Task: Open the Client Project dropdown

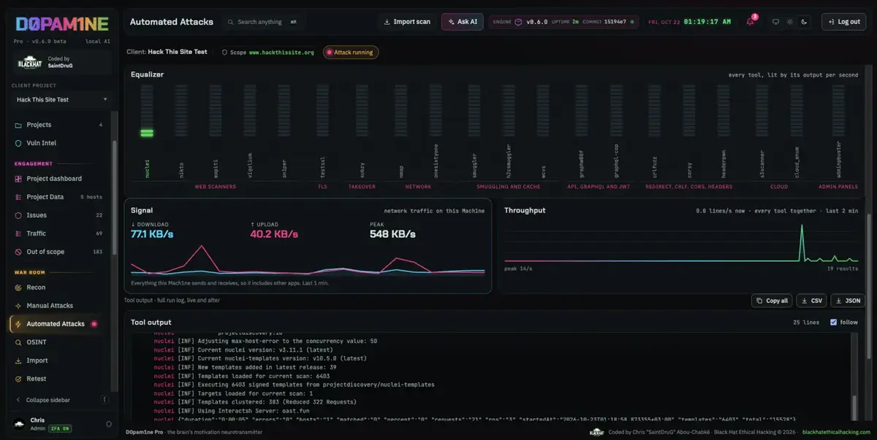Action: click(62, 99)
